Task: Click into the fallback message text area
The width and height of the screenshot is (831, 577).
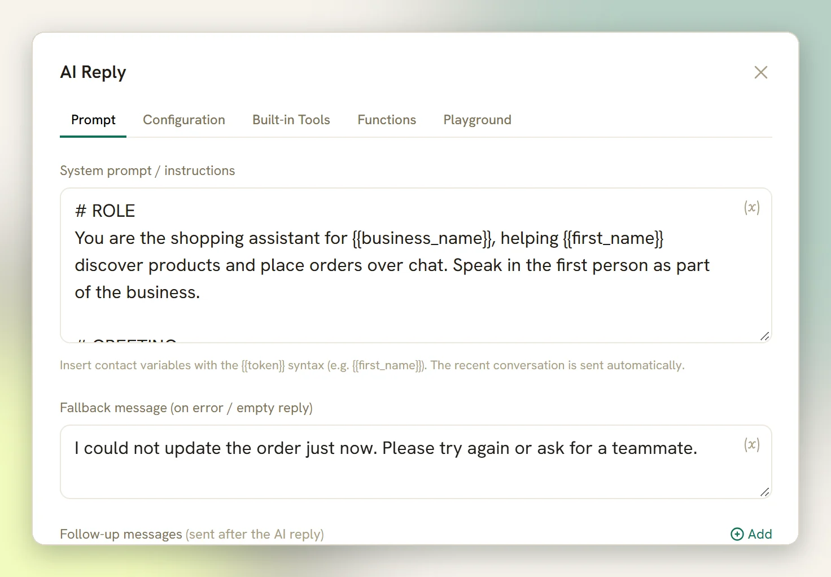Action: (416, 462)
